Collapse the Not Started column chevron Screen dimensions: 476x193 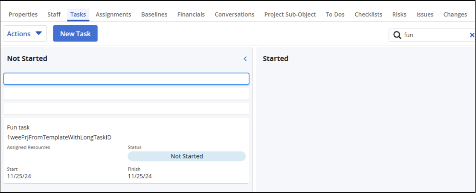[x=245, y=59]
